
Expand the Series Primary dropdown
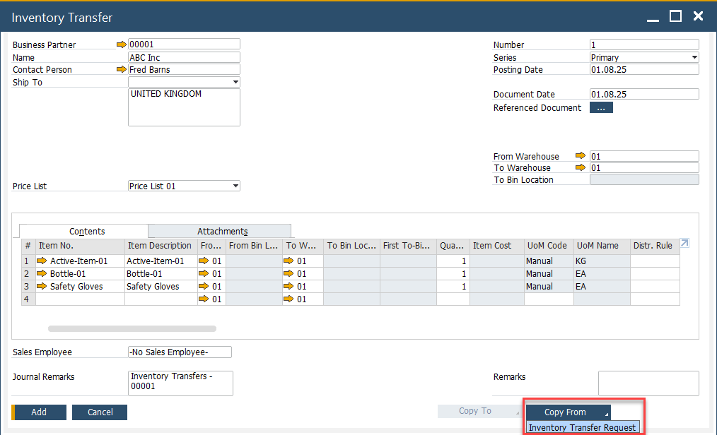point(694,58)
